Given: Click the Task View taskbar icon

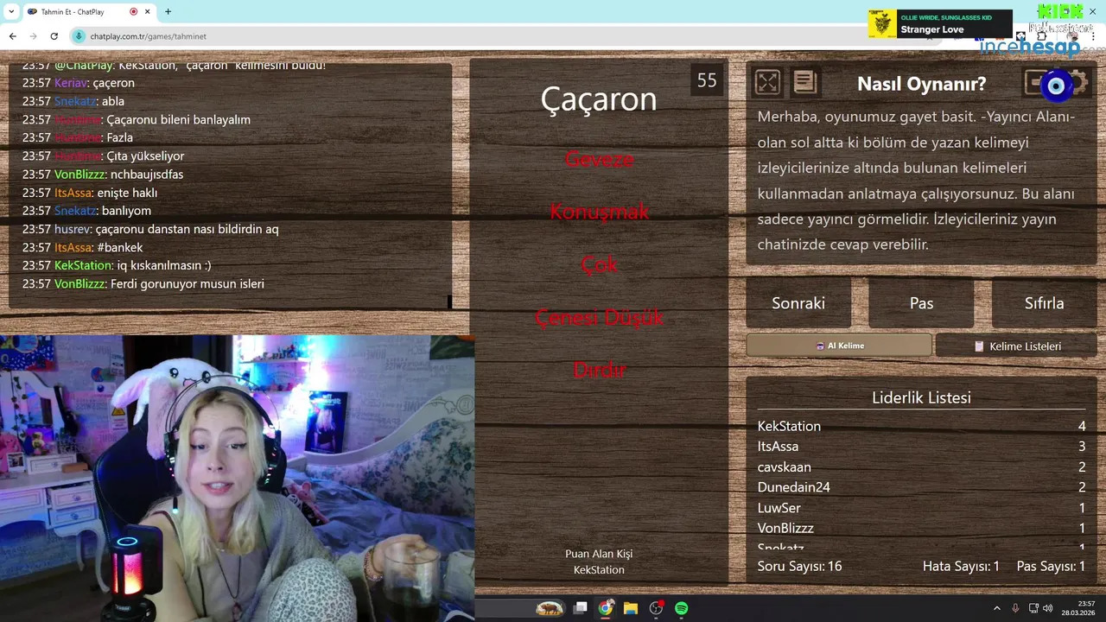Looking at the screenshot, I should 581,608.
